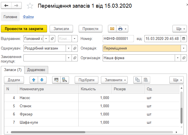Click Провести та закрити button

coord(24,29)
